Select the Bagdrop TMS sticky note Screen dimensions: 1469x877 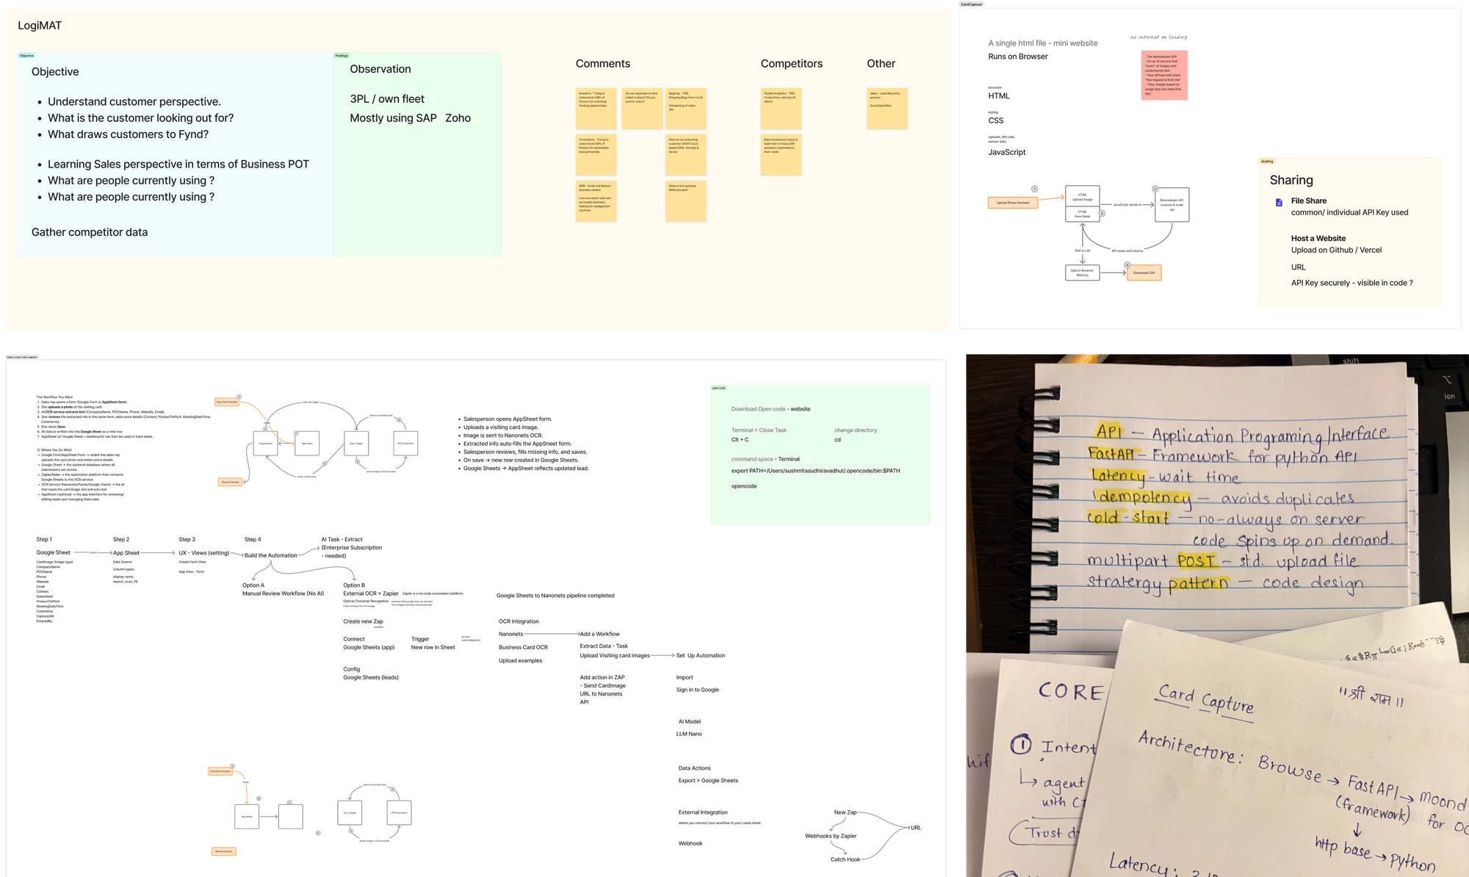[x=685, y=109]
